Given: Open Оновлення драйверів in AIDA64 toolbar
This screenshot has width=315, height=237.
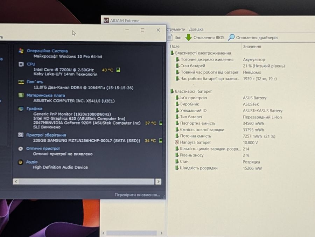Looking at the screenshot, I should click(x=257, y=37).
